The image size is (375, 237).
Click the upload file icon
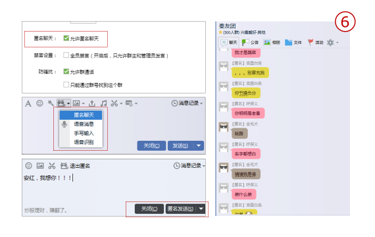pyautogui.click(x=92, y=103)
